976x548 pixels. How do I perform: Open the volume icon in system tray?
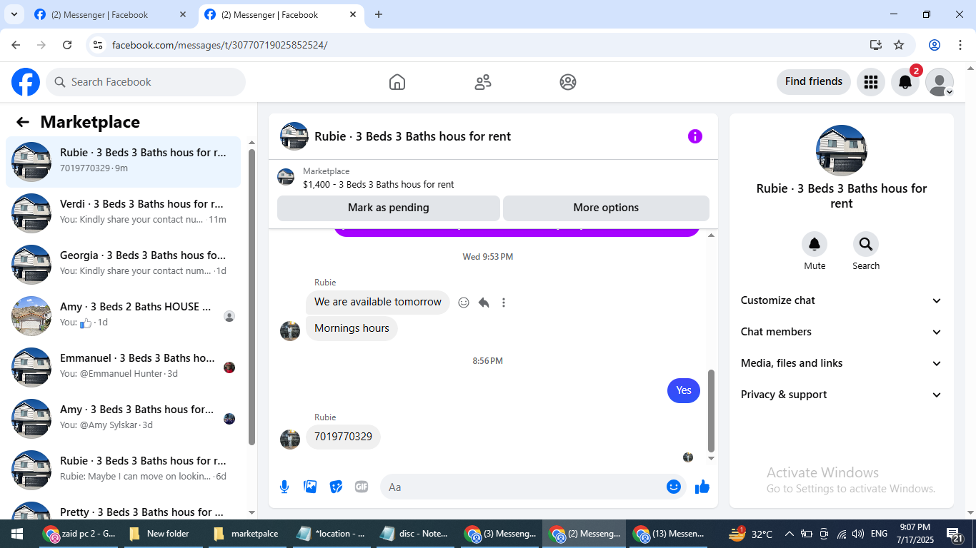coord(858,534)
